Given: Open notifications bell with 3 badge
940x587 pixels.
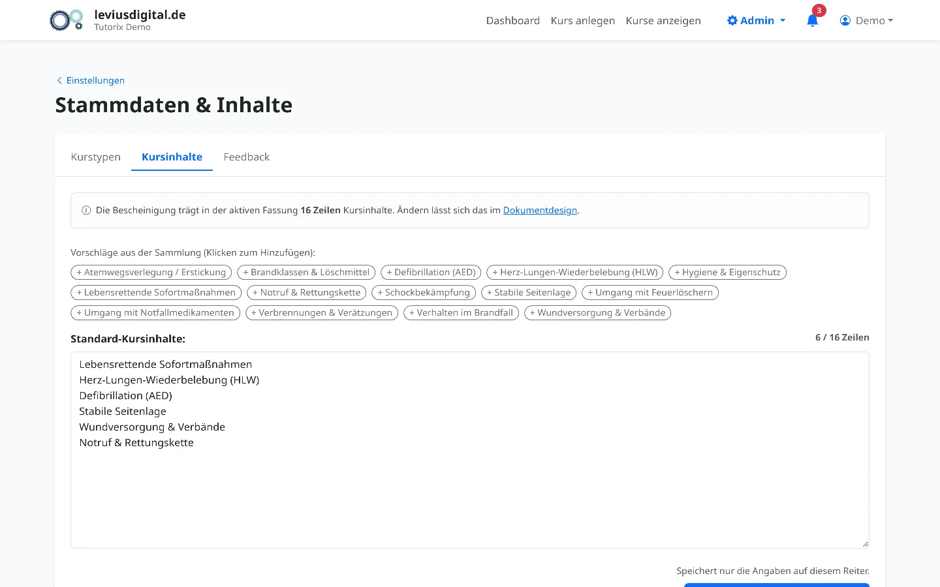Looking at the screenshot, I should (813, 20).
